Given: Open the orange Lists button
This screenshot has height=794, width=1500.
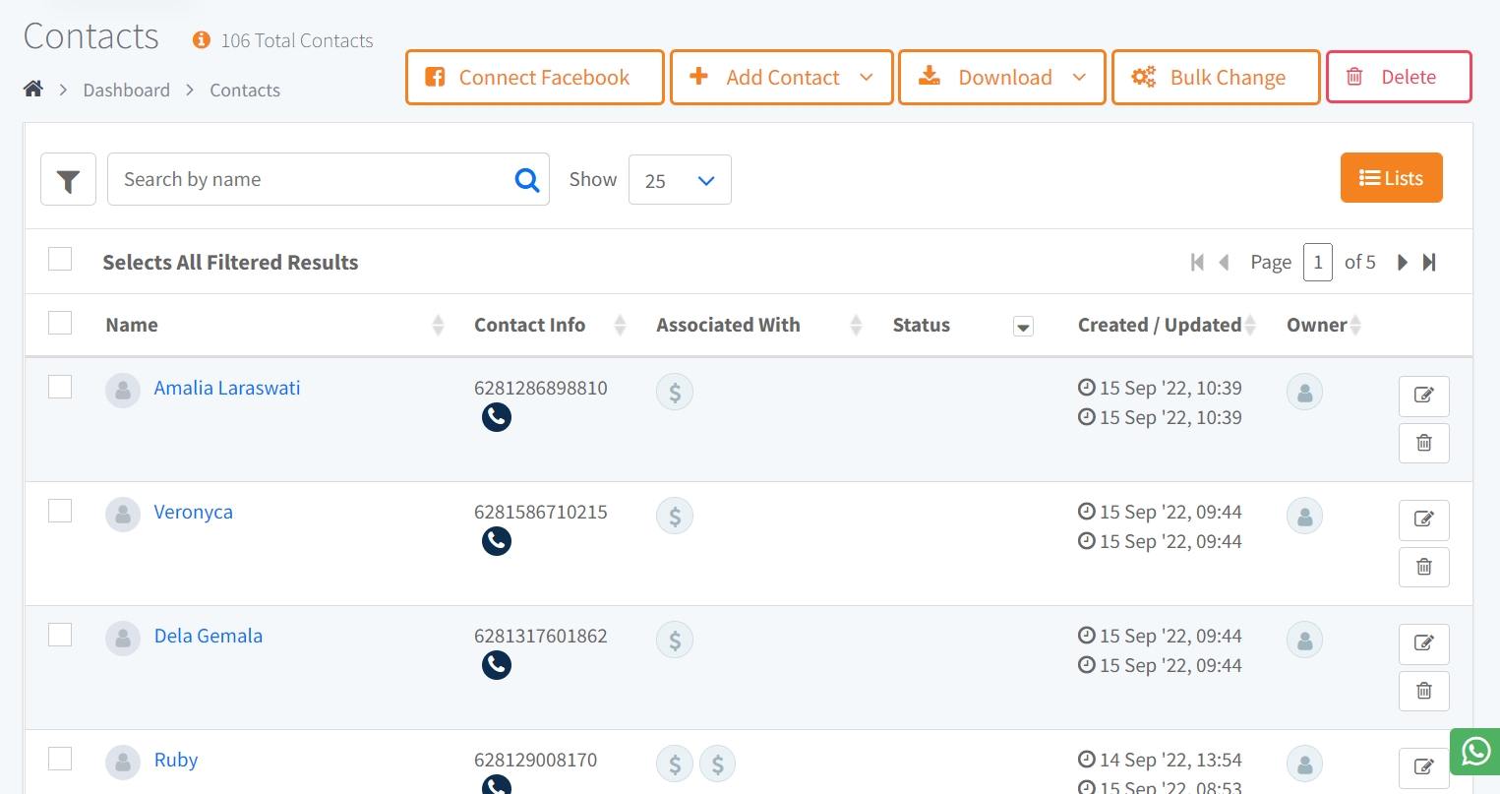Looking at the screenshot, I should tap(1392, 178).
